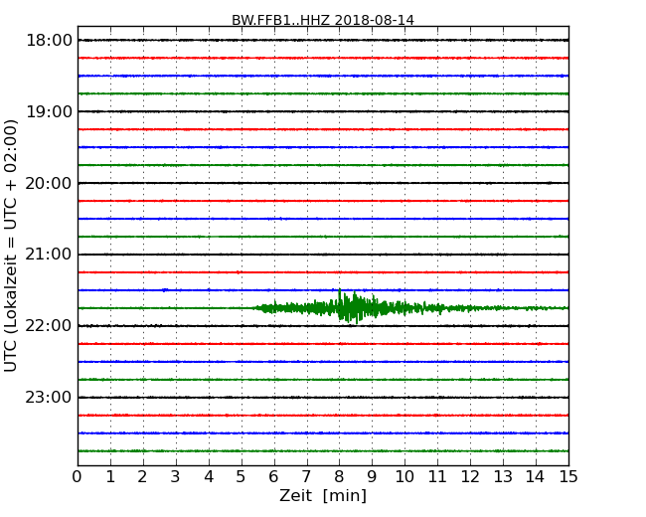646x517 pixels.
Task: Click the plot title BW.FFB1..HHZ 2018-08-14
Action: (x=323, y=20)
